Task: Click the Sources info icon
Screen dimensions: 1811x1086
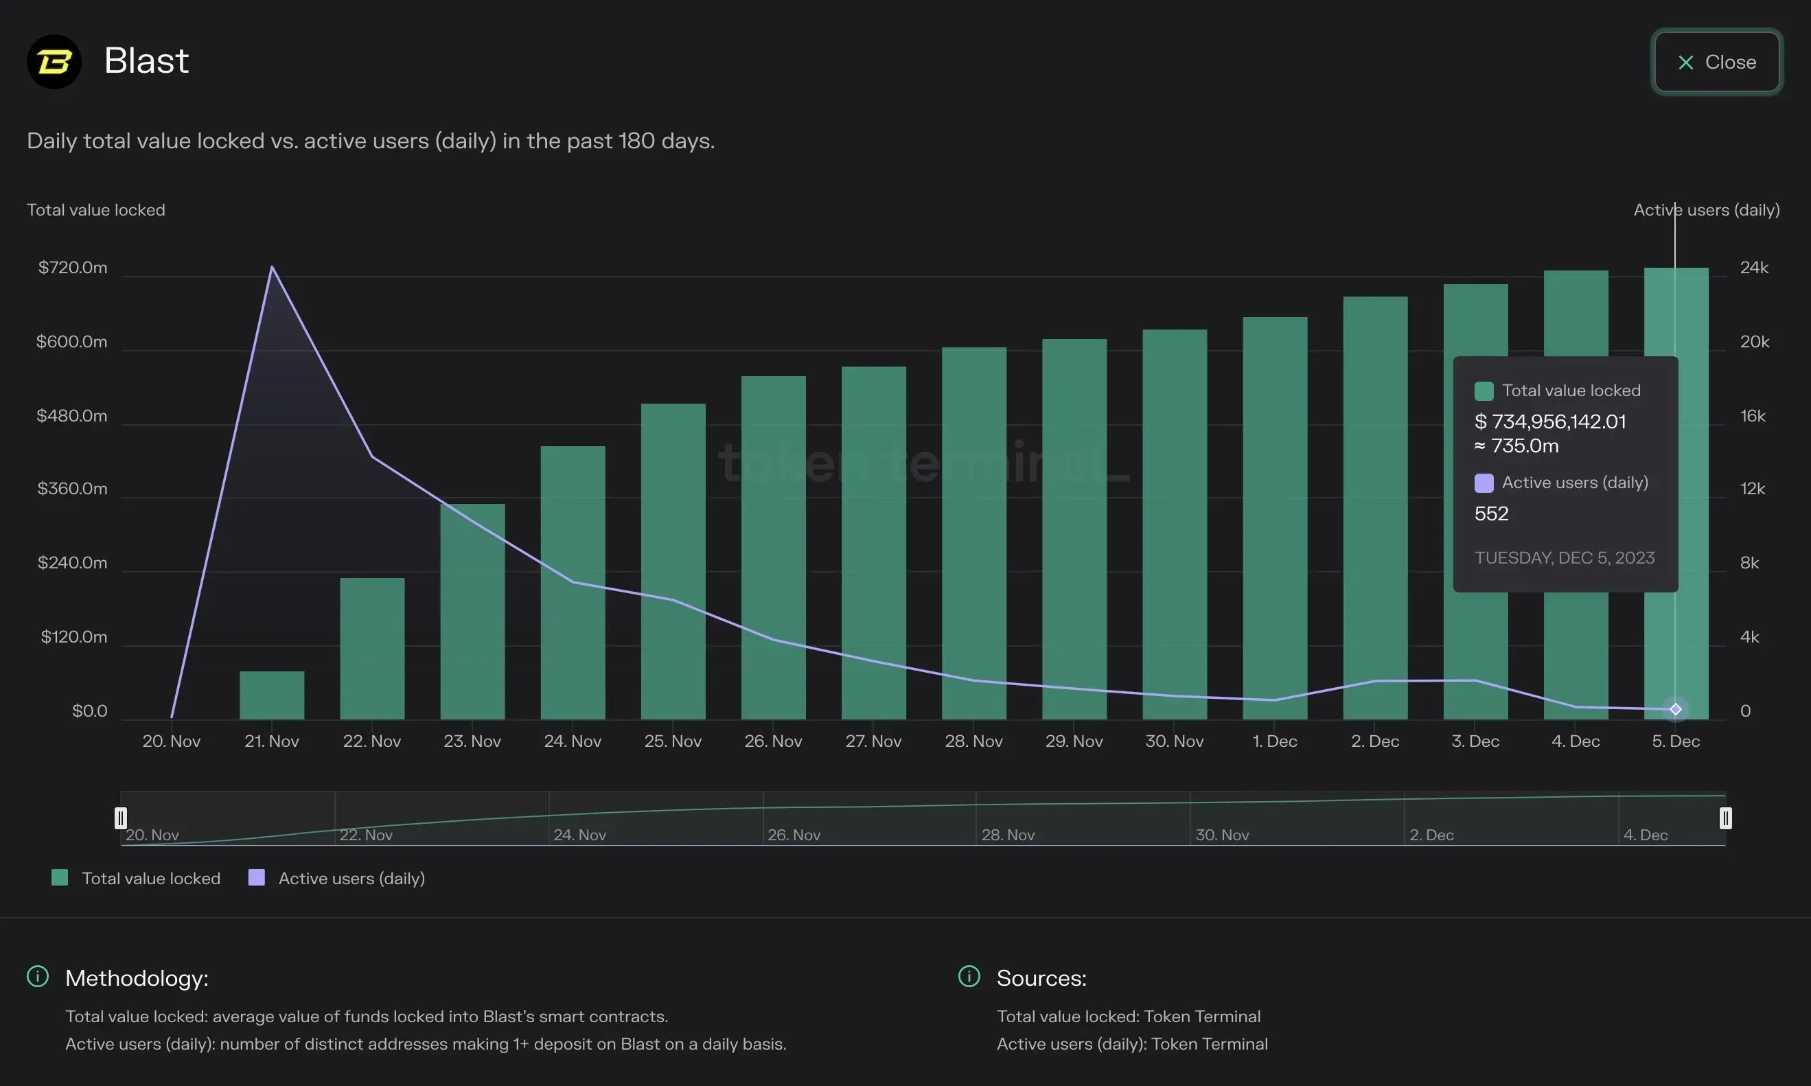Action: pyautogui.click(x=969, y=976)
